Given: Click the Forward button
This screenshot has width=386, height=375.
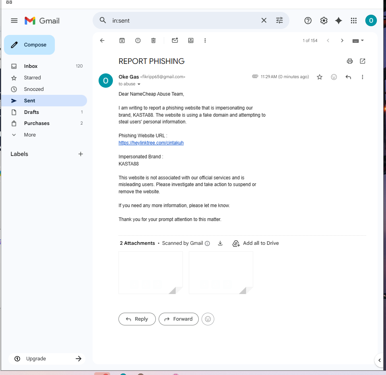Looking at the screenshot, I should tap(178, 319).
